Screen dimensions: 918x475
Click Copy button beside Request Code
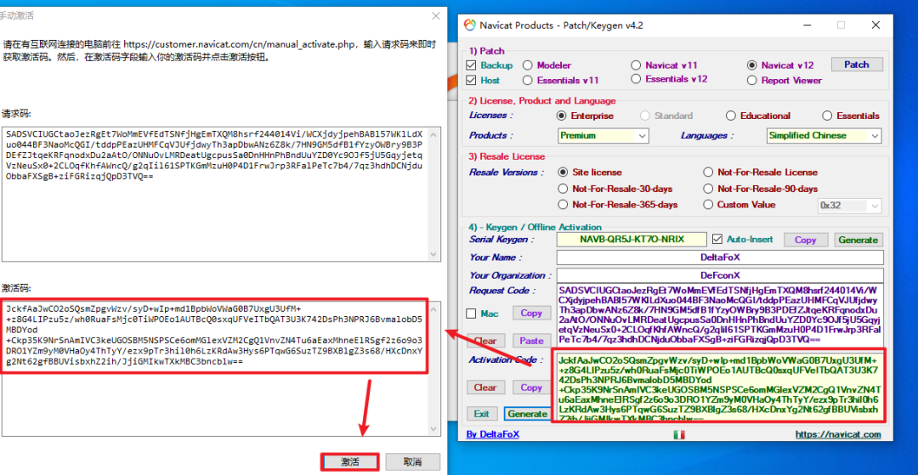(x=531, y=313)
